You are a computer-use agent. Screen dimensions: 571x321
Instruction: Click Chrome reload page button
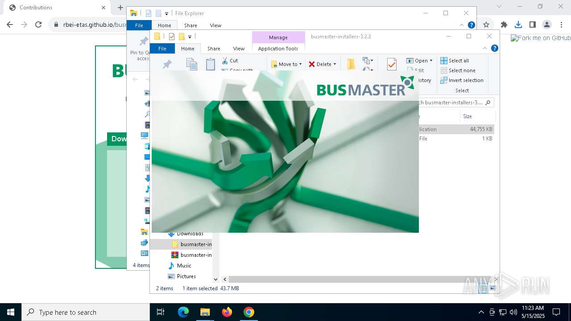coord(38,25)
